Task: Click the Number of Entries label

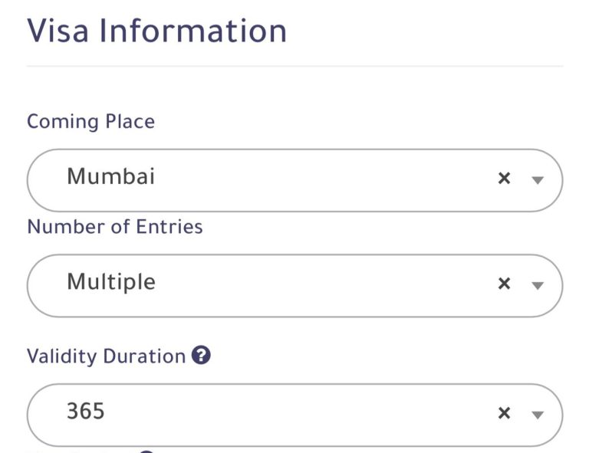Action: click(115, 227)
